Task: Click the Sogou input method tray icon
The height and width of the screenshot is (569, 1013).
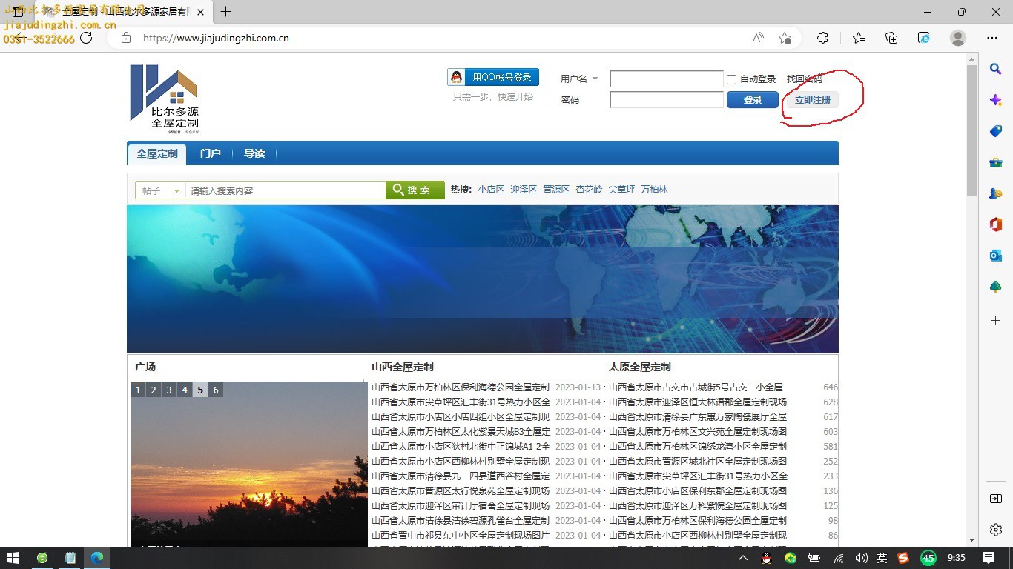Action: coord(903,558)
